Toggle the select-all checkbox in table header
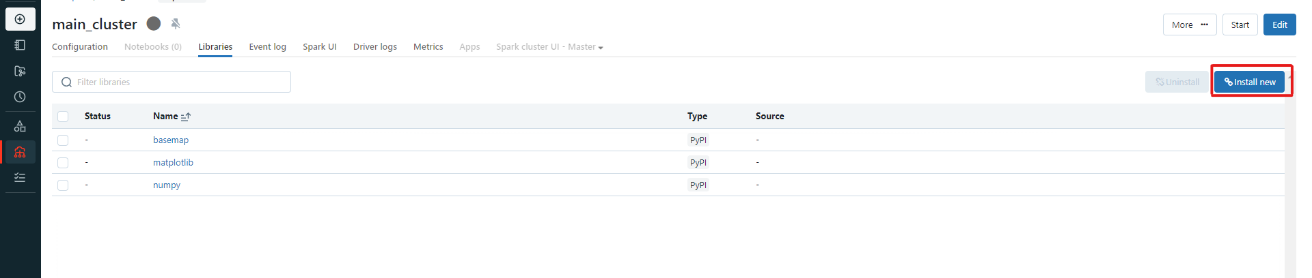The image size is (1312, 278). click(x=63, y=117)
